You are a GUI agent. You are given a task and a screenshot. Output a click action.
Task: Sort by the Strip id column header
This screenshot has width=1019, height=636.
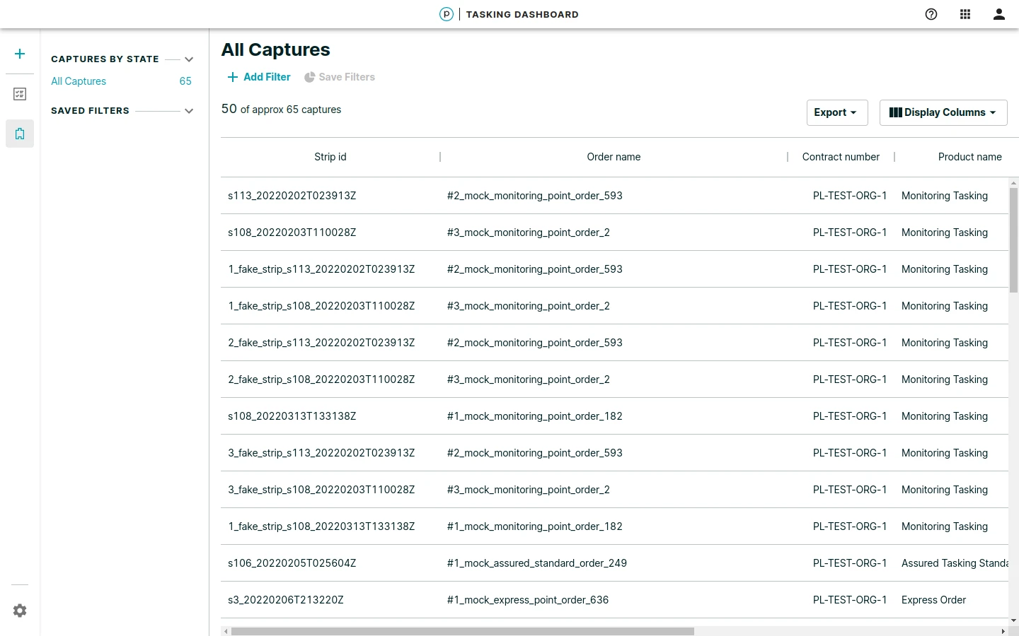(330, 157)
